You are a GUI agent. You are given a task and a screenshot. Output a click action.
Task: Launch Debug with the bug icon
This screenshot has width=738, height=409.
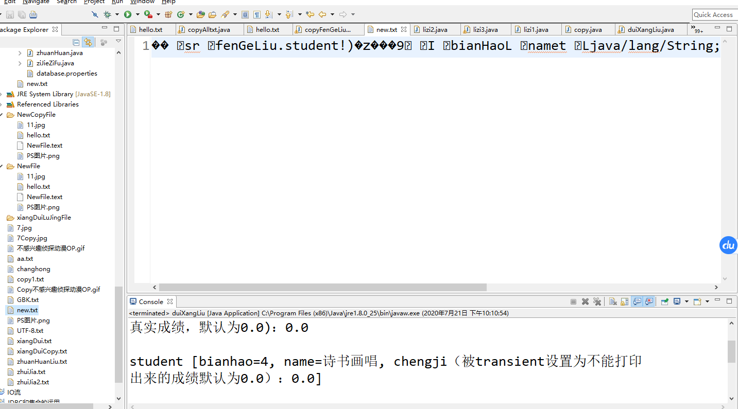pyautogui.click(x=107, y=14)
